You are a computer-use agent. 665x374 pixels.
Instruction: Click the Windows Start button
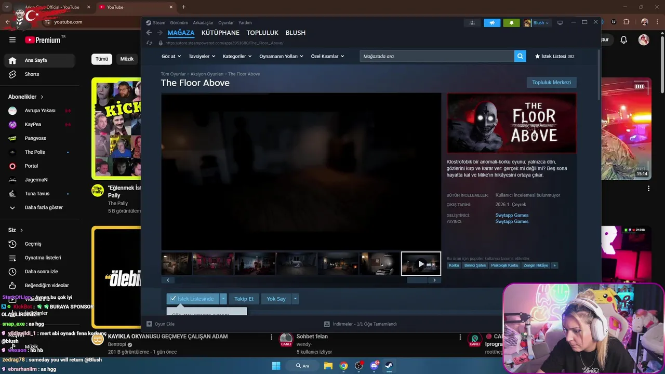(276, 366)
